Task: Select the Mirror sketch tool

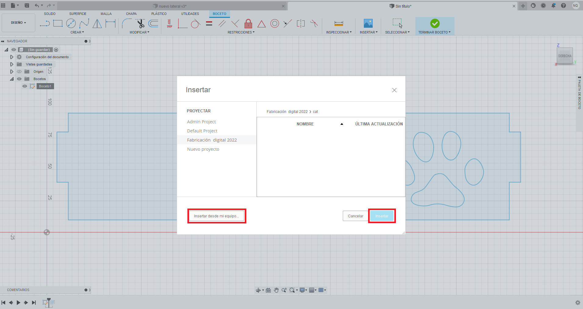Action: tap(97, 23)
